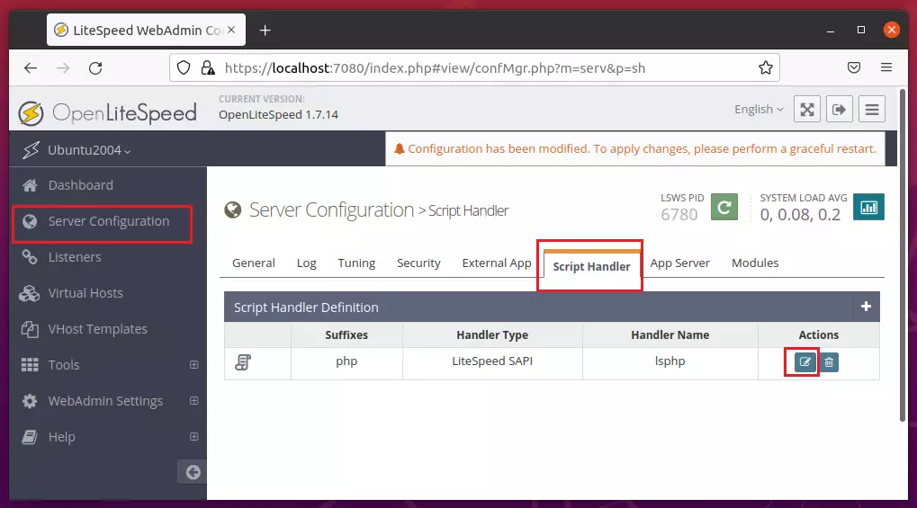The height and width of the screenshot is (508, 917).
Task: Click the 'lsphp' handler name cell
Action: pyautogui.click(x=670, y=361)
